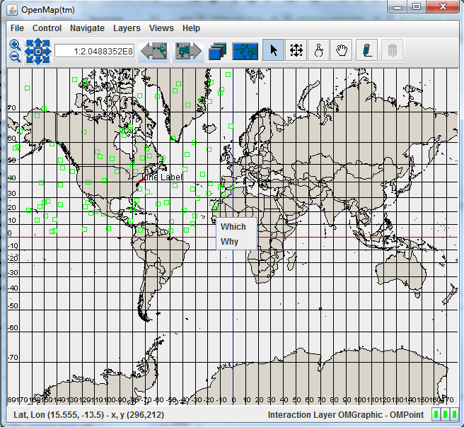Screen dimensions: 464x427
Task: Select the distance measuring tool icon
Action: [319, 50]
